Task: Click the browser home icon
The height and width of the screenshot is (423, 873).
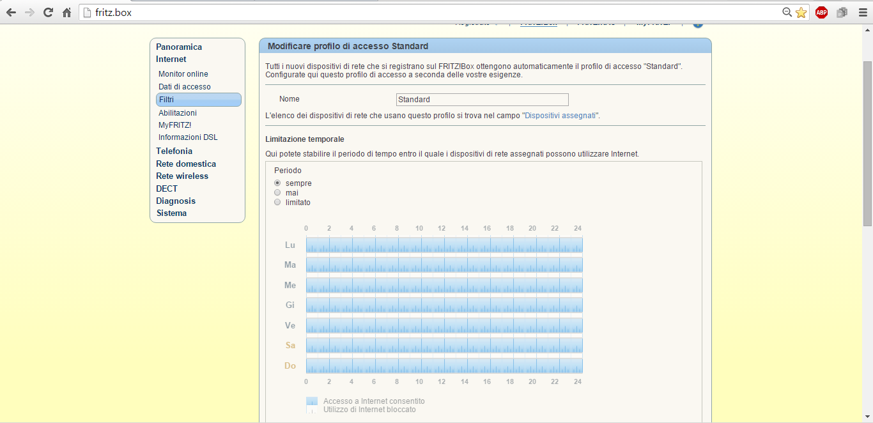Action: tap(66, 12)
